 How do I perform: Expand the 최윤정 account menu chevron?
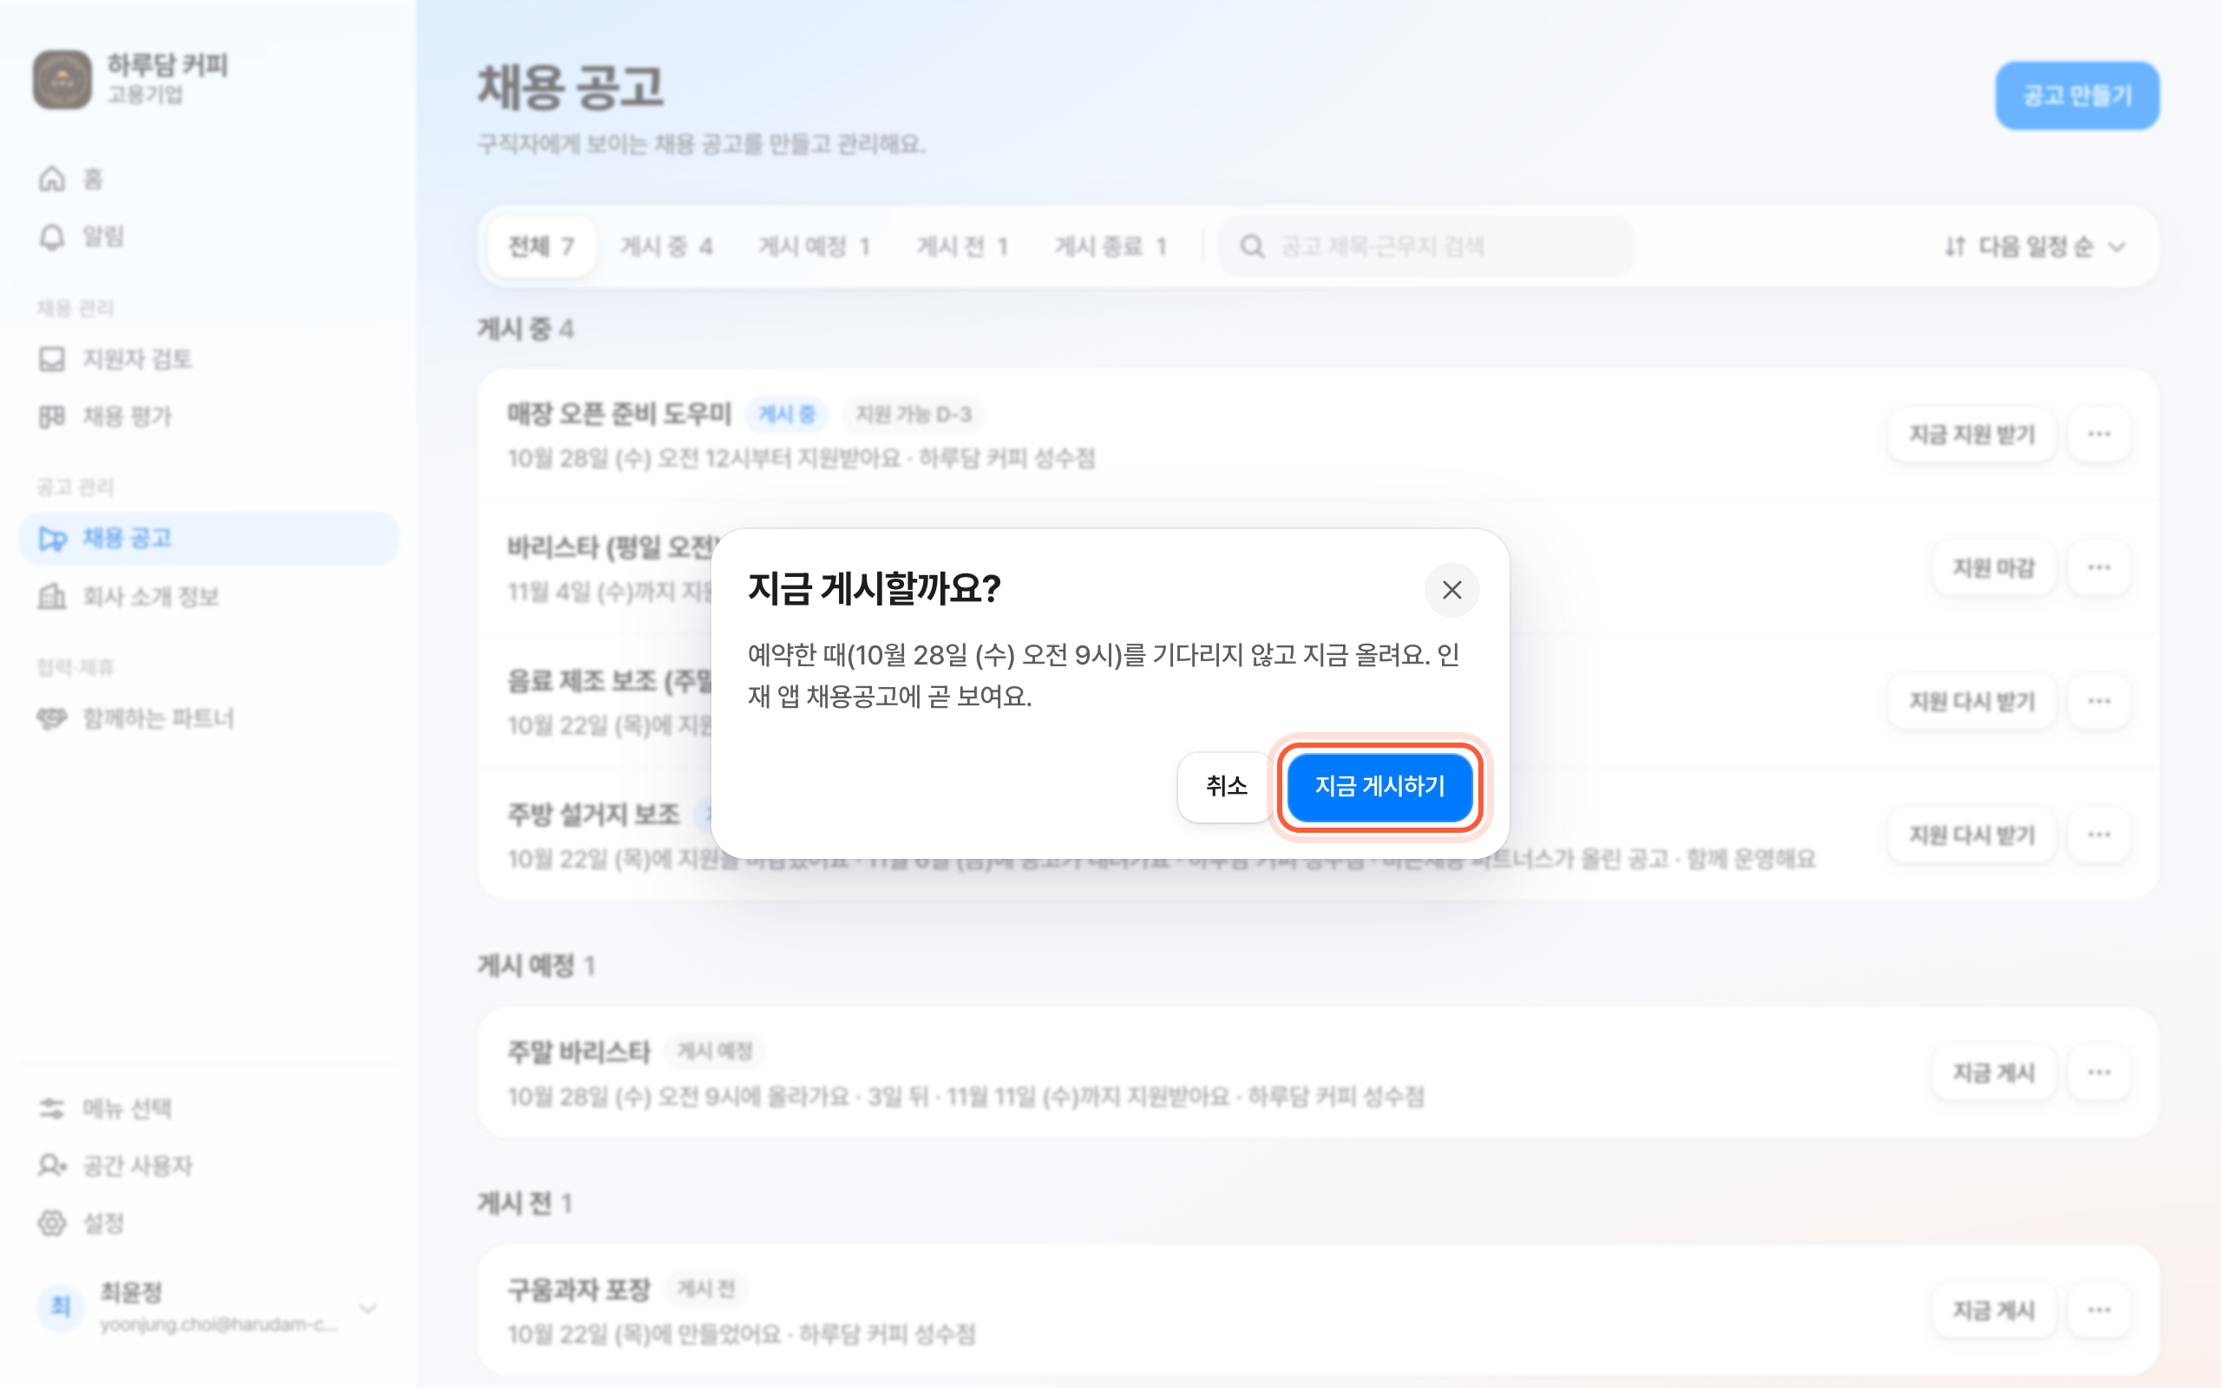[x=368, y=1307]
